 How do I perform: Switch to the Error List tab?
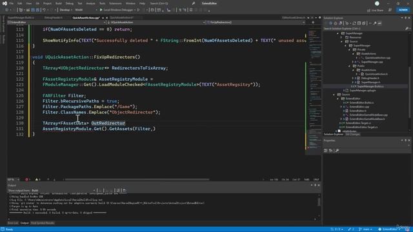click(x=13, y=223)
